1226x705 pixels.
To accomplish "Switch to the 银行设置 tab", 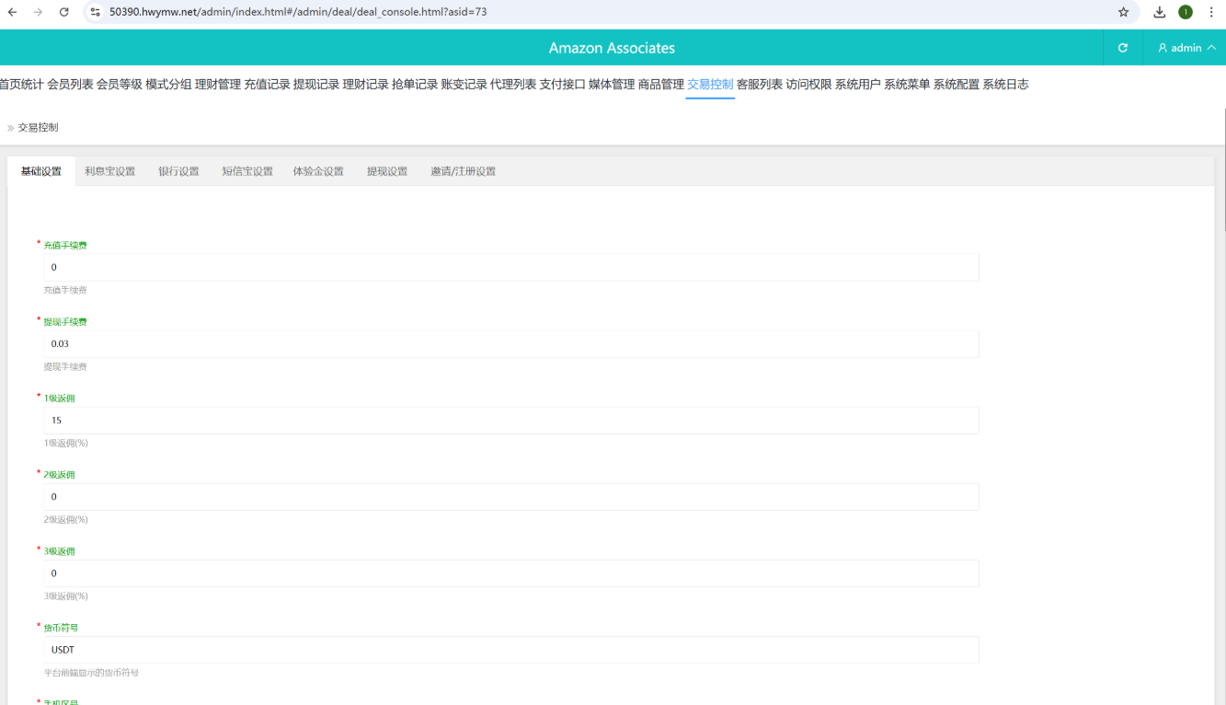I will point(178,171).
